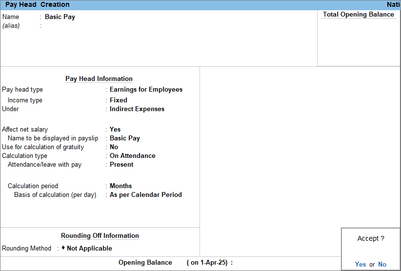Click the diamond marker beside Not Applicable
The height and width of the screenshot is (271, 401).
63,248
